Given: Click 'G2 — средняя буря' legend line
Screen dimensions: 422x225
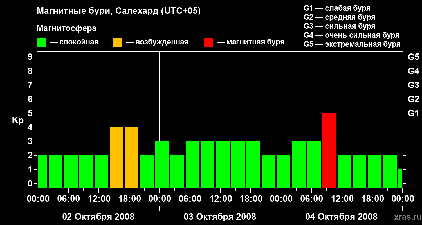Looking at the screenshot, I should [x=340, y=17].
